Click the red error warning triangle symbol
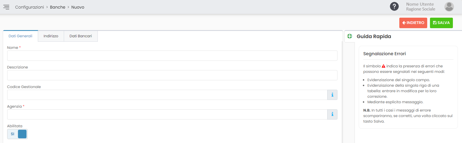The width and height of the screenshot is (462, 143). pyautogui.click(x=383, y=66)
